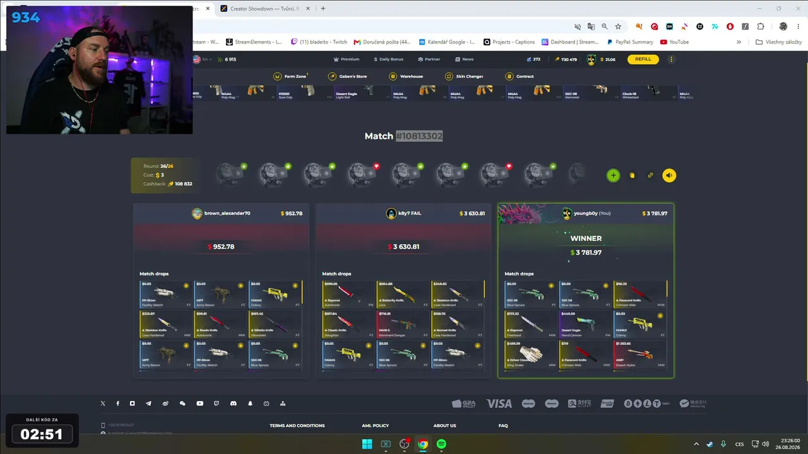Open the Contract tab
This screenshot has width=808, height=454.
(x=520, y=76)
